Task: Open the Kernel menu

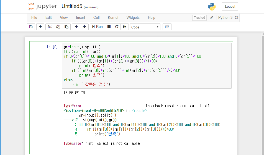Action: (113, 17)
